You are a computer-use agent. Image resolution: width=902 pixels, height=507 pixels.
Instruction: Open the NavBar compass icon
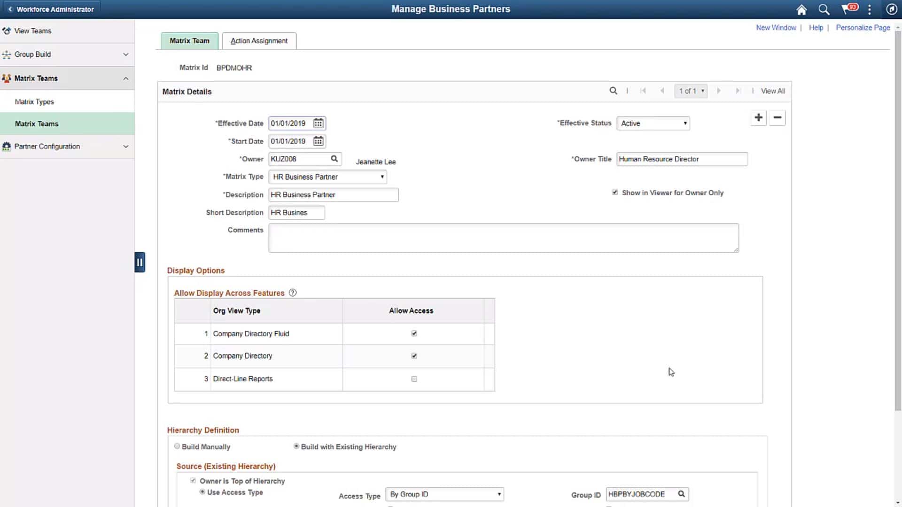[x=892, y=9]
